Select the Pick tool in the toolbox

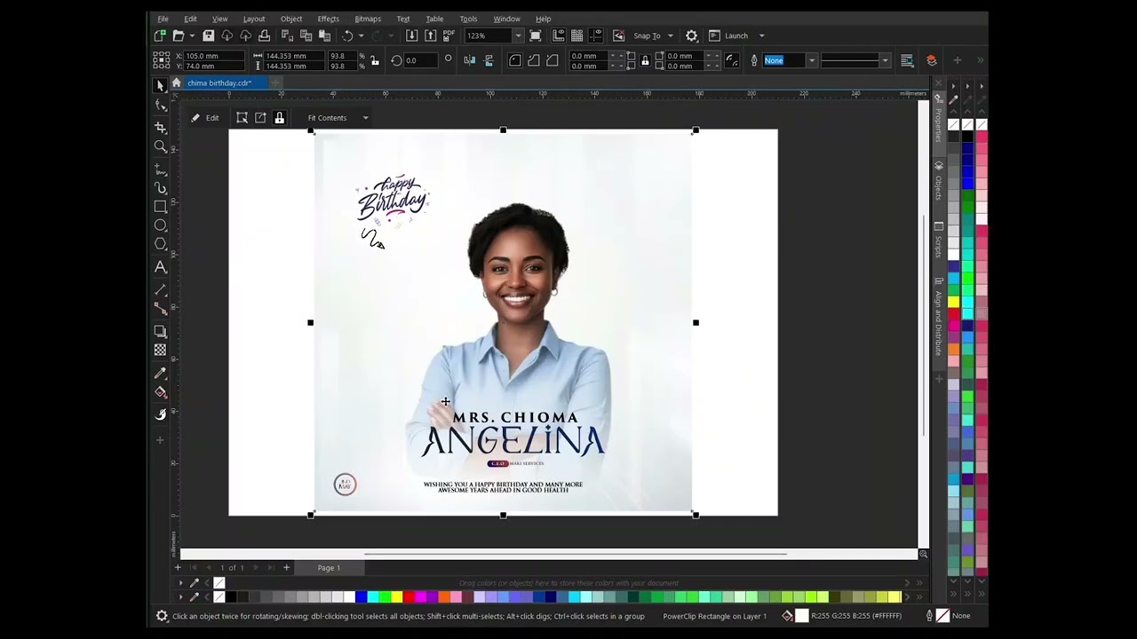160,85
